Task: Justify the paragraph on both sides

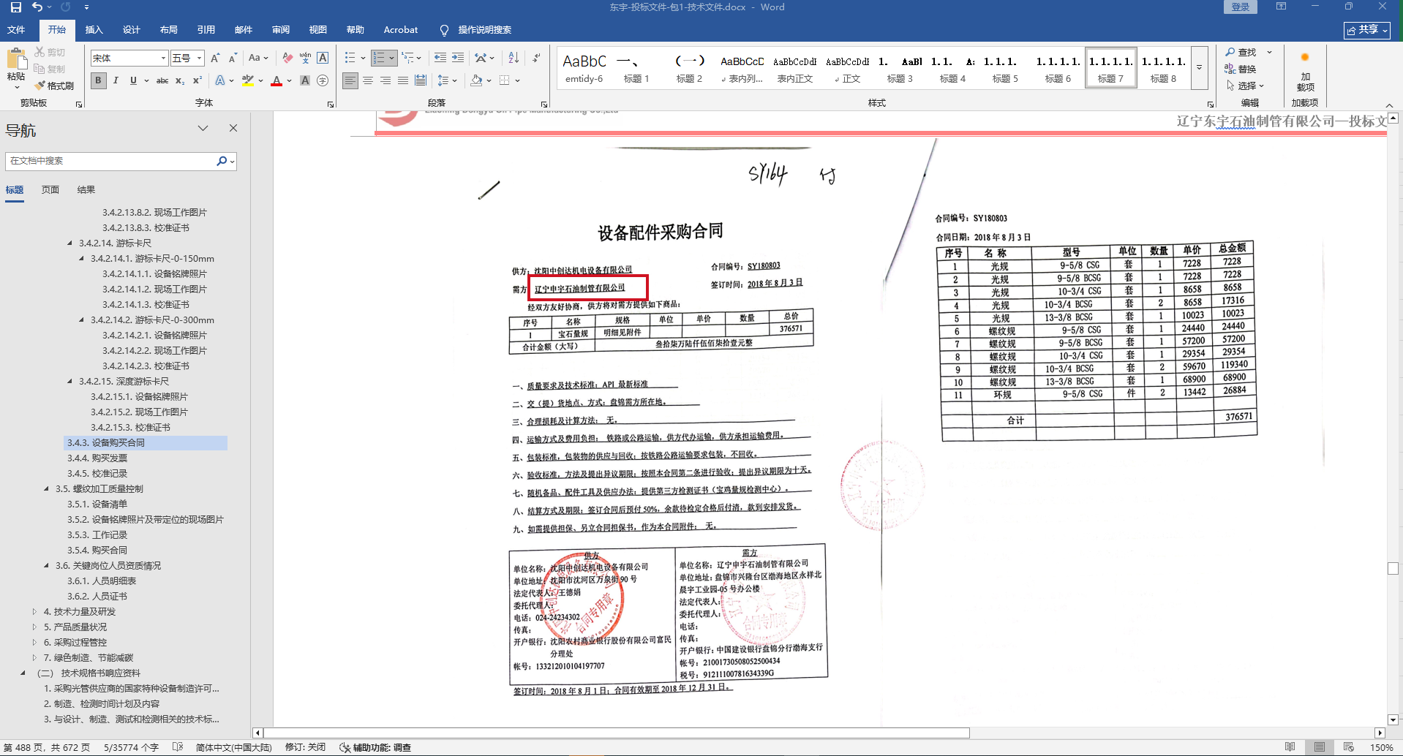Action: pyautogui.click(x=403, y=80)
